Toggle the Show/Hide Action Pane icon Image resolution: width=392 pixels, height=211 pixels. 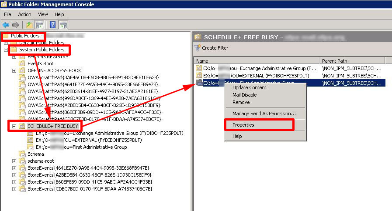click(63, 25)
